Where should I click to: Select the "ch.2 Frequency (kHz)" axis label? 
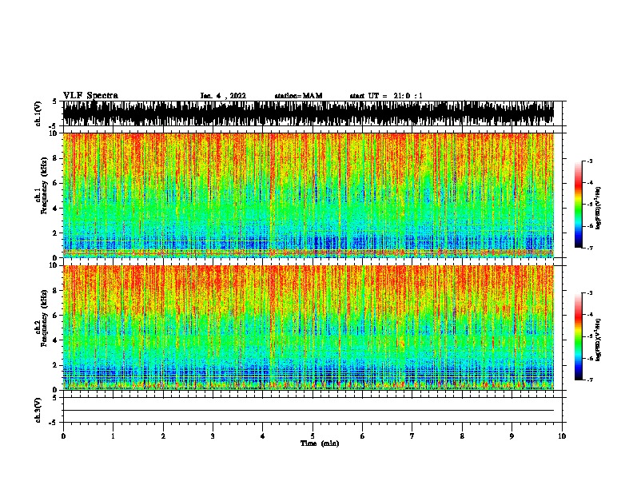42,318
